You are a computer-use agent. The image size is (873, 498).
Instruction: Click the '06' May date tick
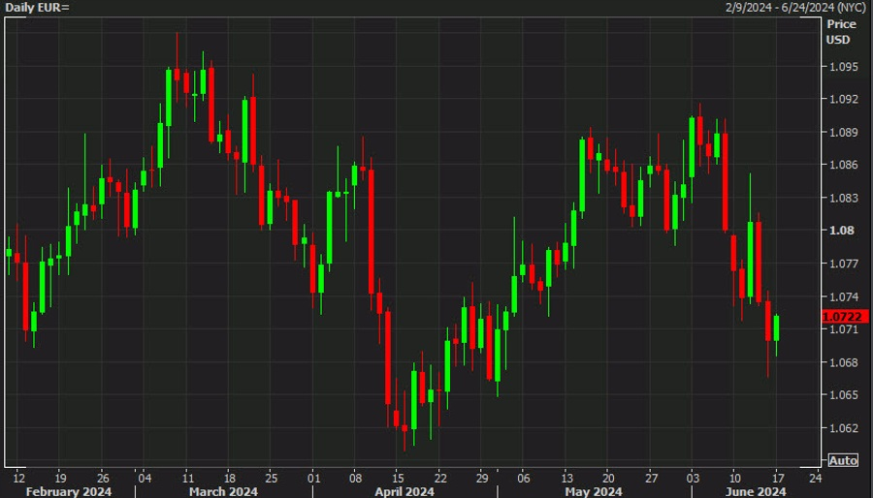(x=524, y=478)
